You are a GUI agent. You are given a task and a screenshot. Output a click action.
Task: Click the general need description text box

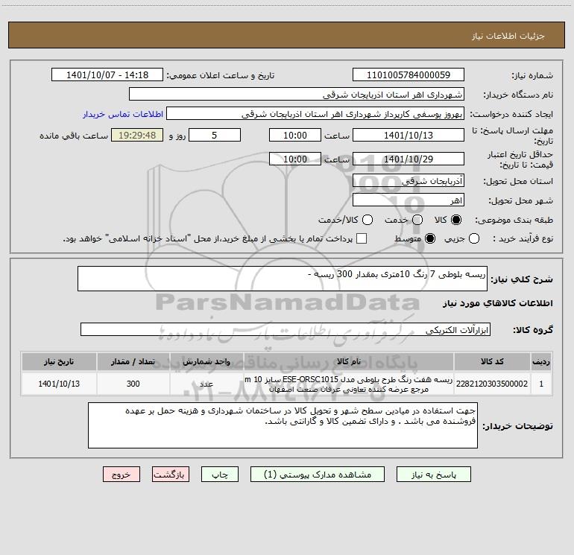pyautogui.click(x=283, y=279)
